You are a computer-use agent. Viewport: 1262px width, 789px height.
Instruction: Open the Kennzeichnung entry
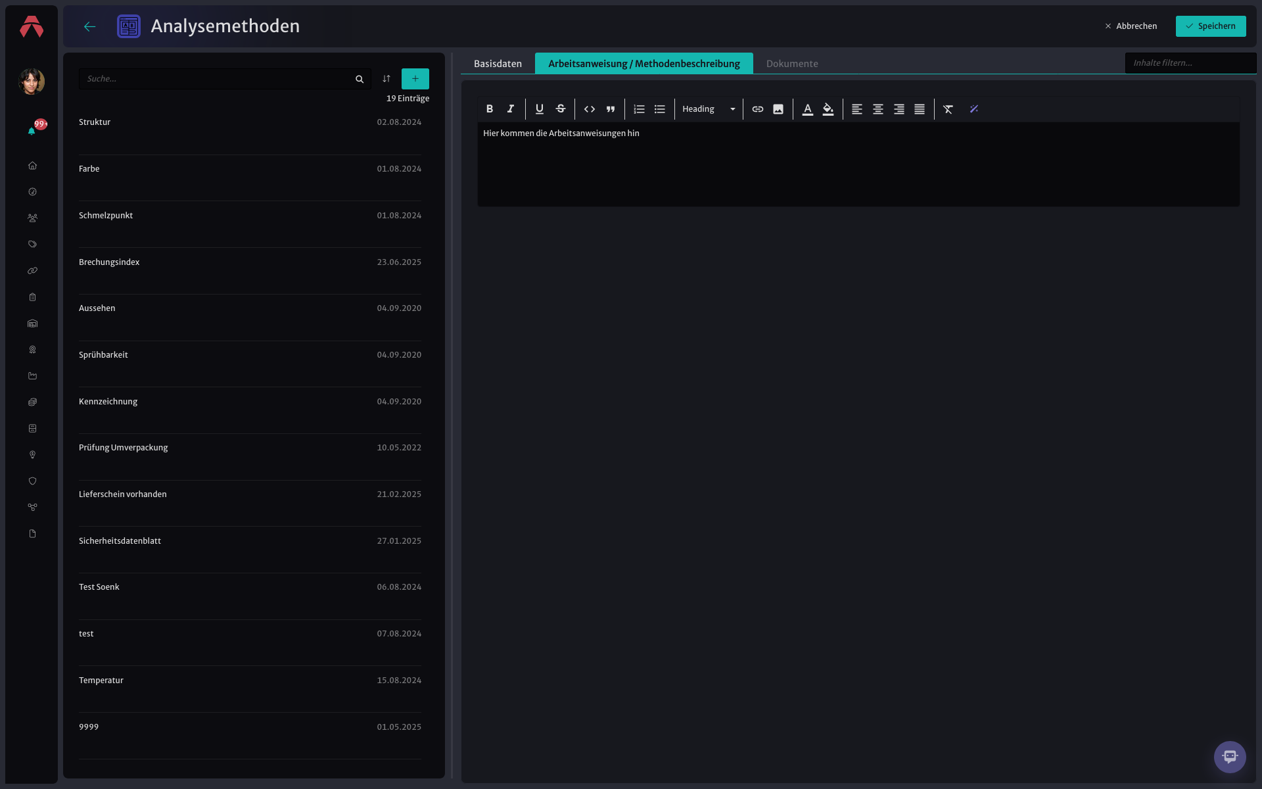[250, 411]
